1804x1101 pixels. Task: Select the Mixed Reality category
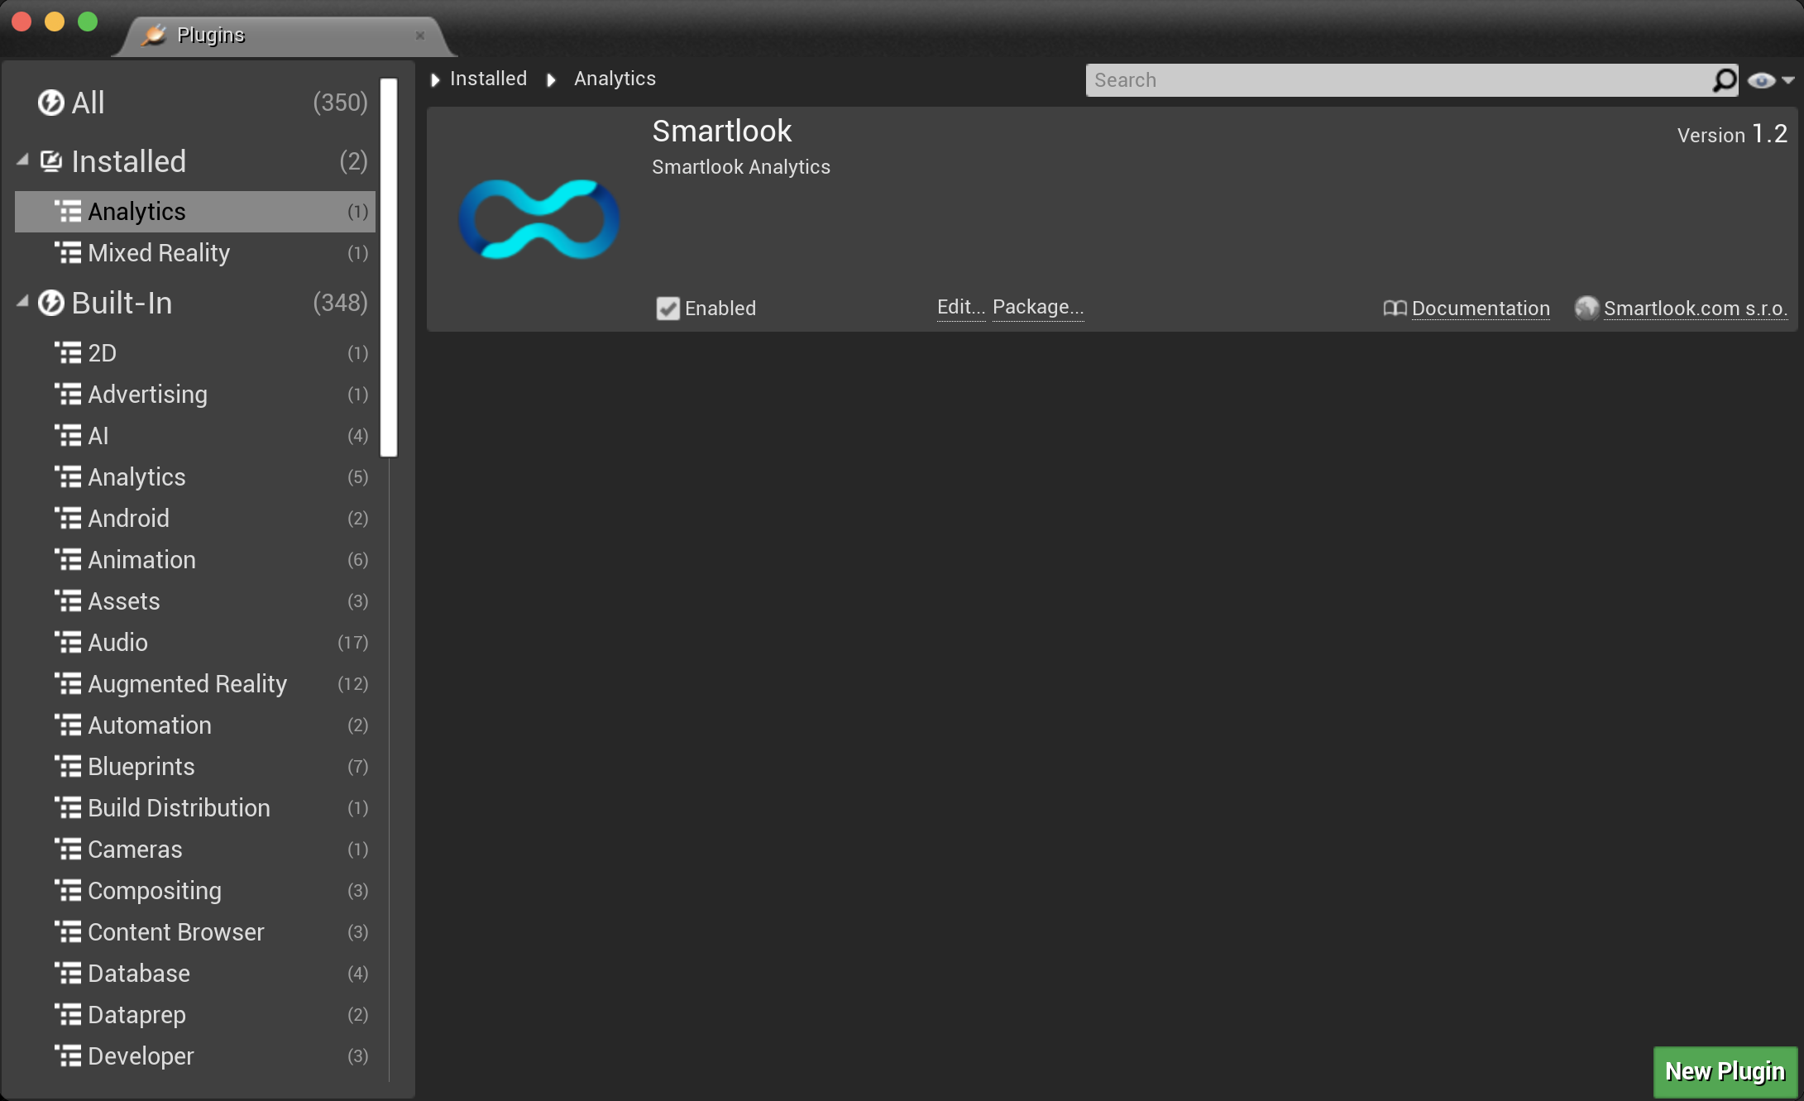[x=159, y=253]
